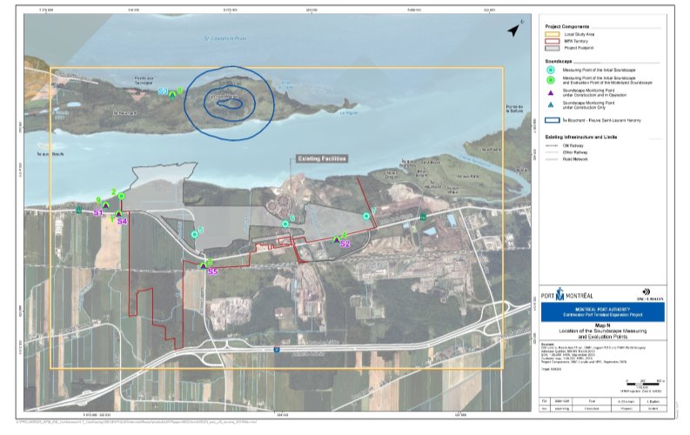Click the green circle symbol in Soundscape legend

551,80
